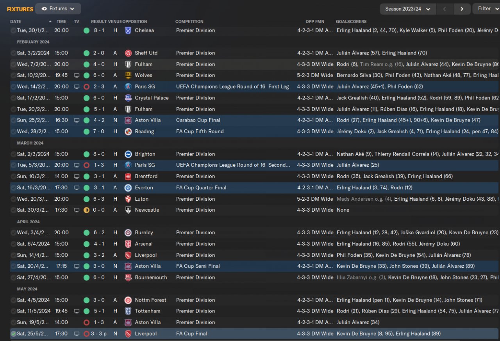The image size is (500, 341).
Task: Click the Crystal Palace club badge
Action: point(128,98)
